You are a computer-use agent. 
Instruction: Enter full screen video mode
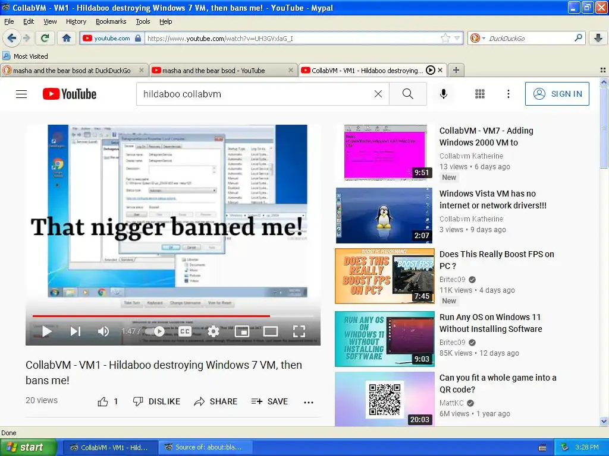[x=299, y=331]
